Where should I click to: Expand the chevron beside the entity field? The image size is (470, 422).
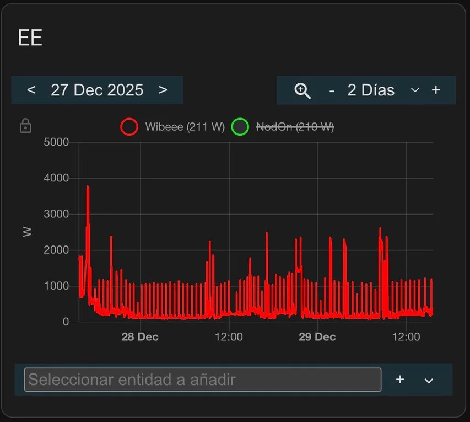429,380
